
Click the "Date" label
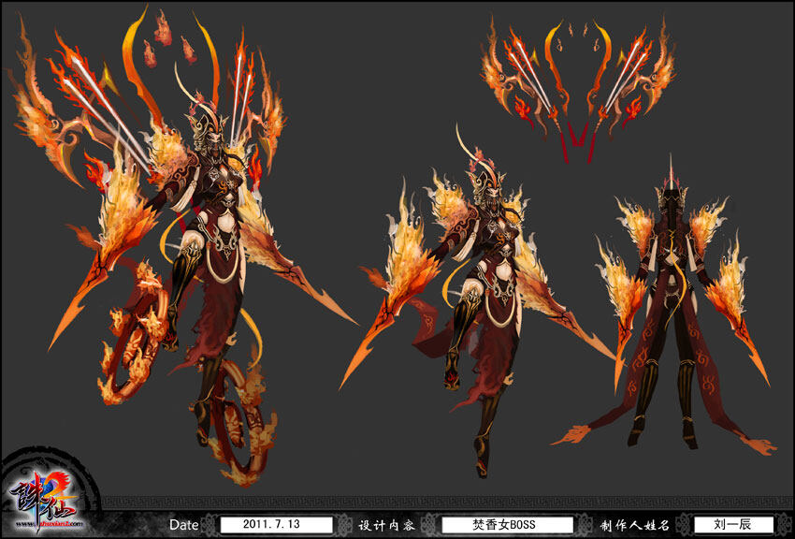pos(184,524)
